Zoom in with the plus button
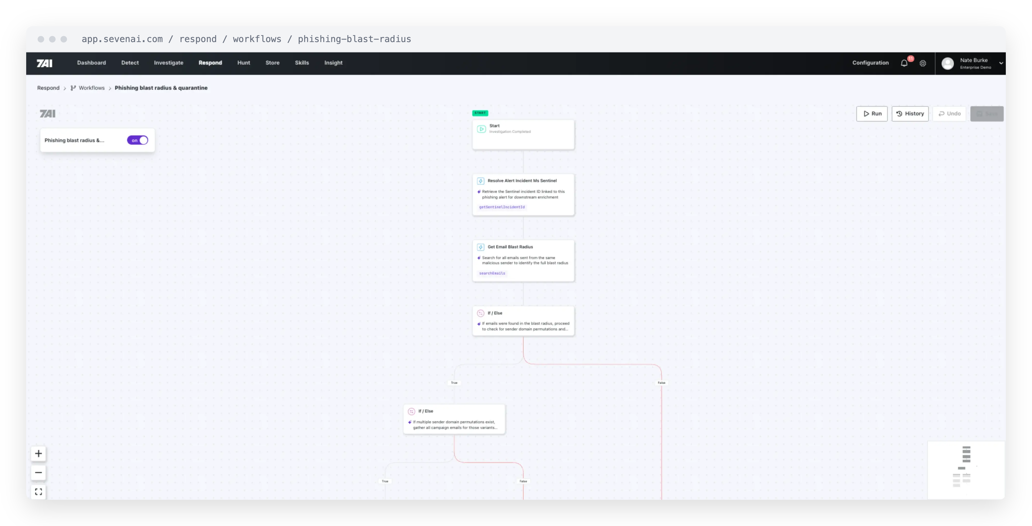This screenshot has width=1032, height=526. (39, 454)
